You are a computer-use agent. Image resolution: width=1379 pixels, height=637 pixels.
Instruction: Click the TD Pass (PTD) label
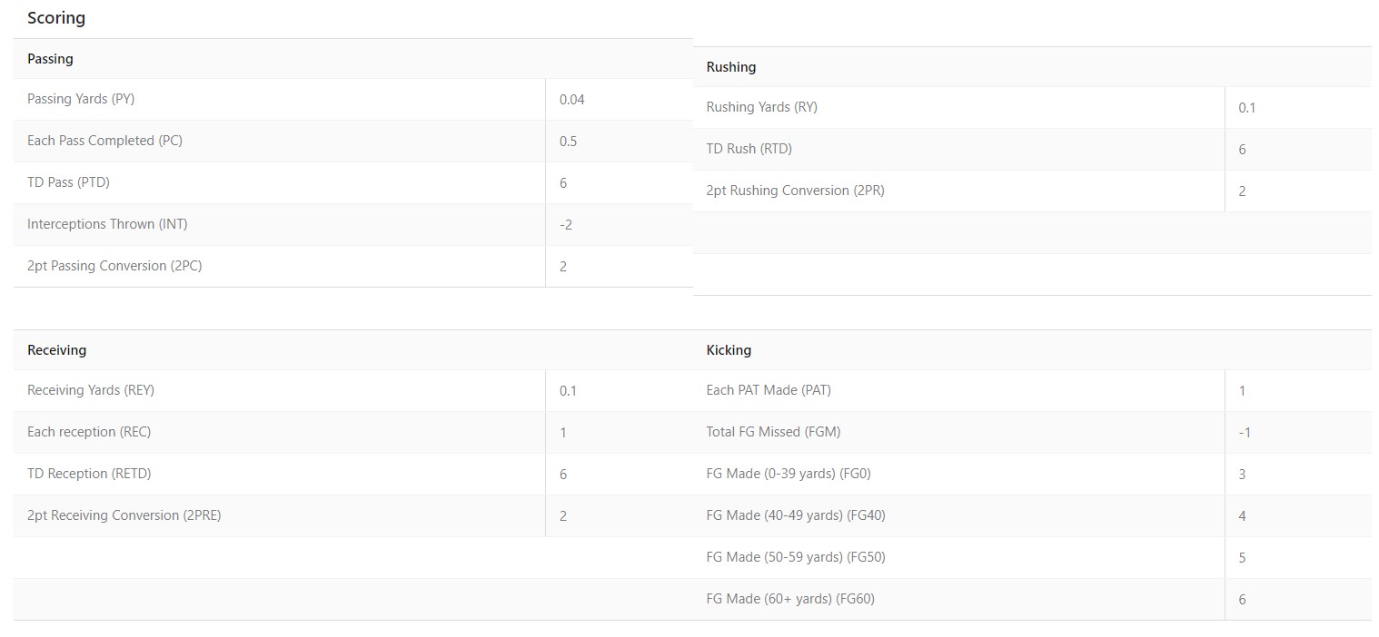click(x=68, y=182)
